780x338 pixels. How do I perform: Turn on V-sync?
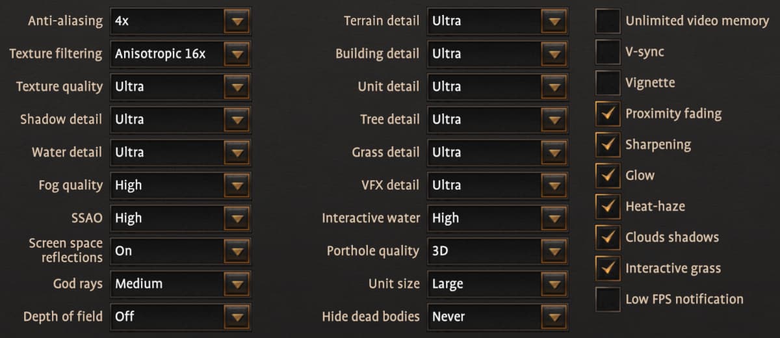click(608, 52)
